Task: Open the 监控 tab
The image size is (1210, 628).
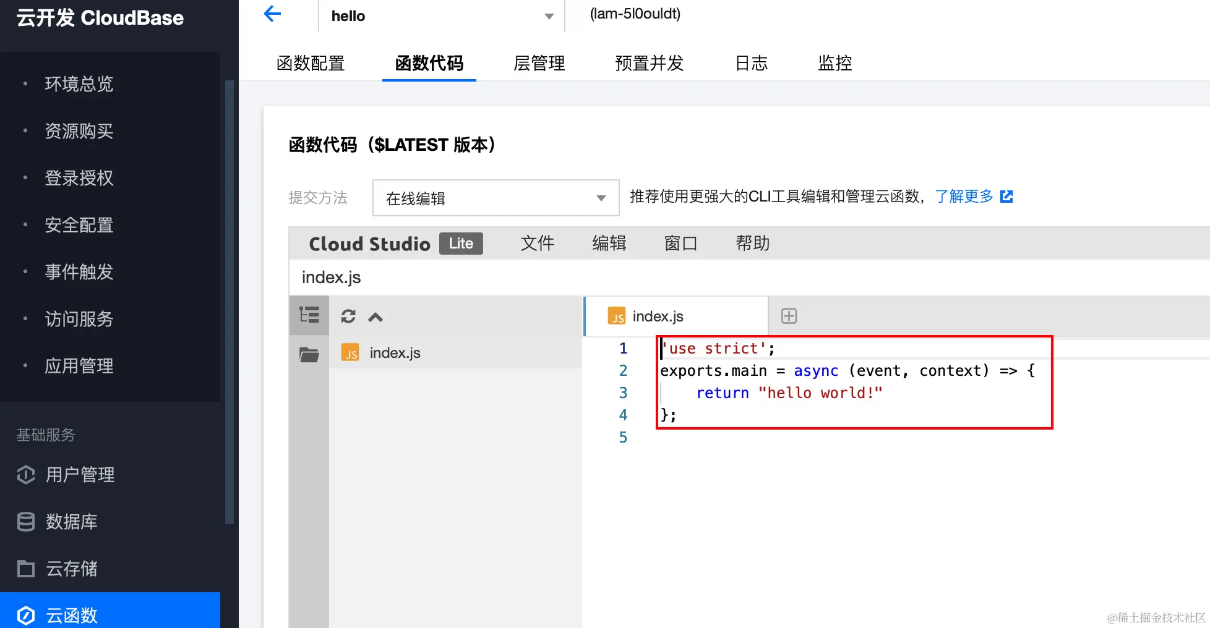Action: pos(835,63)
